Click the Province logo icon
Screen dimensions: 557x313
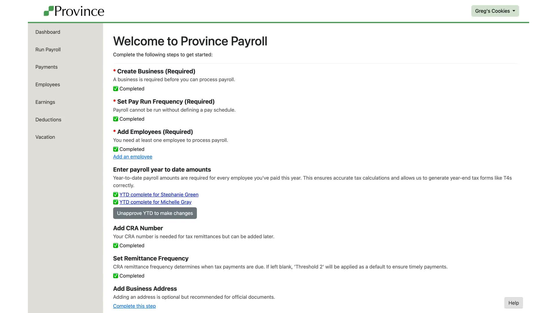point(49,11)
